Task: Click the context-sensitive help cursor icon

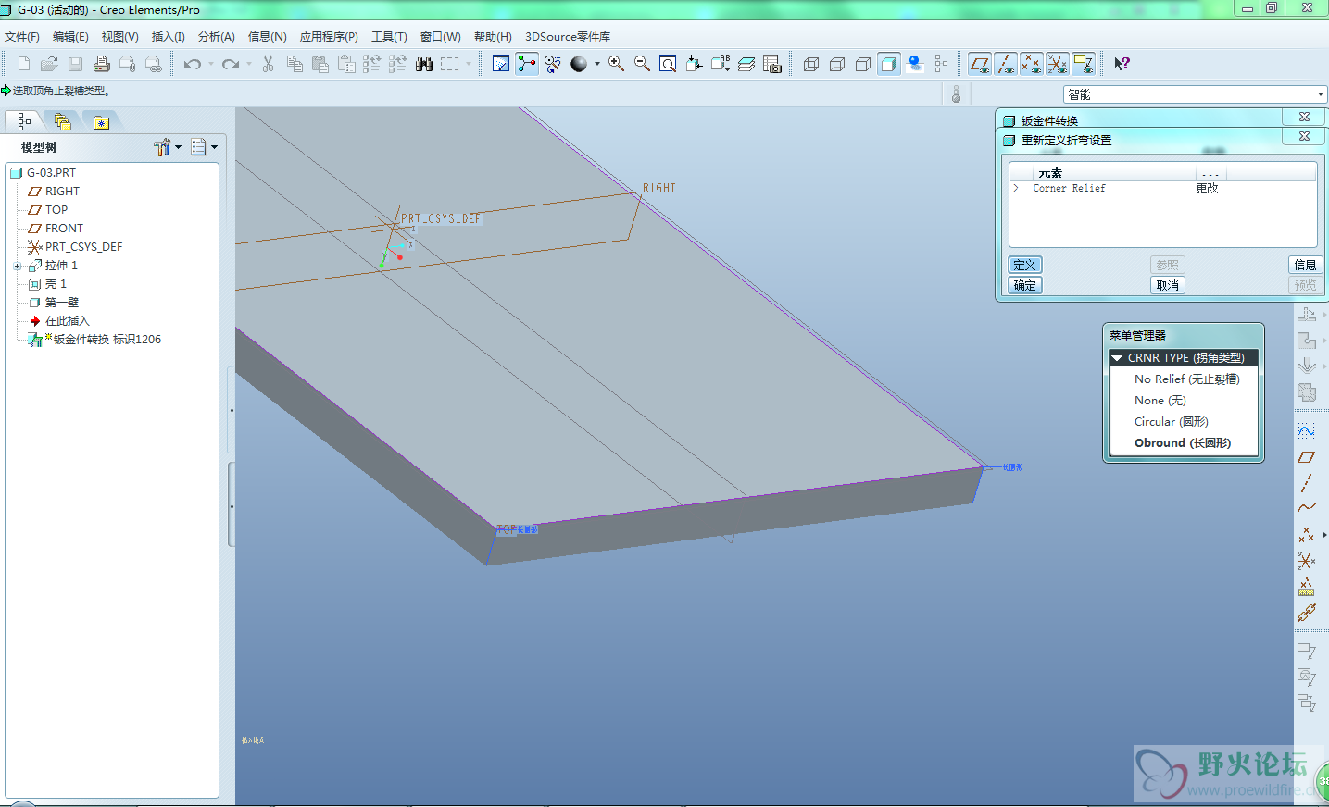Action: coord(1122,64)
